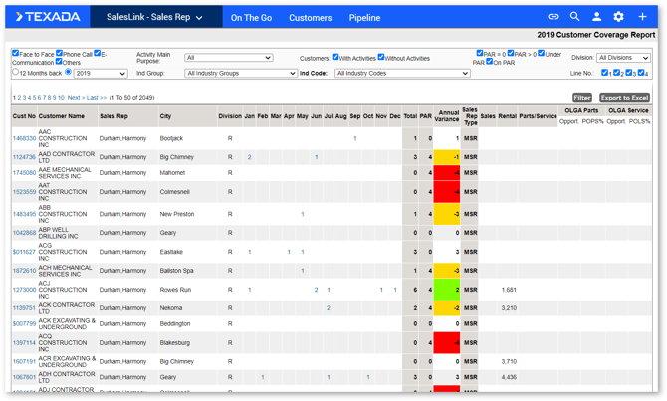The image size is (667, 401).
Task: Open the SalesLink - Sales Rep menu
Action: (154, 17)
